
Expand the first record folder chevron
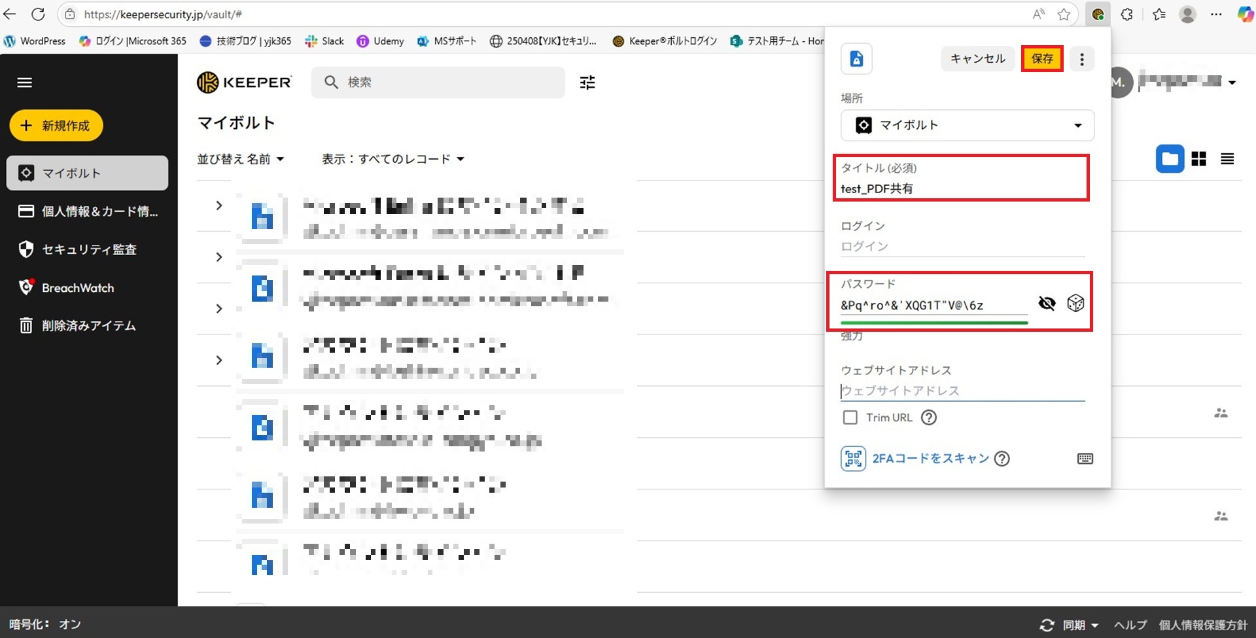219,205
